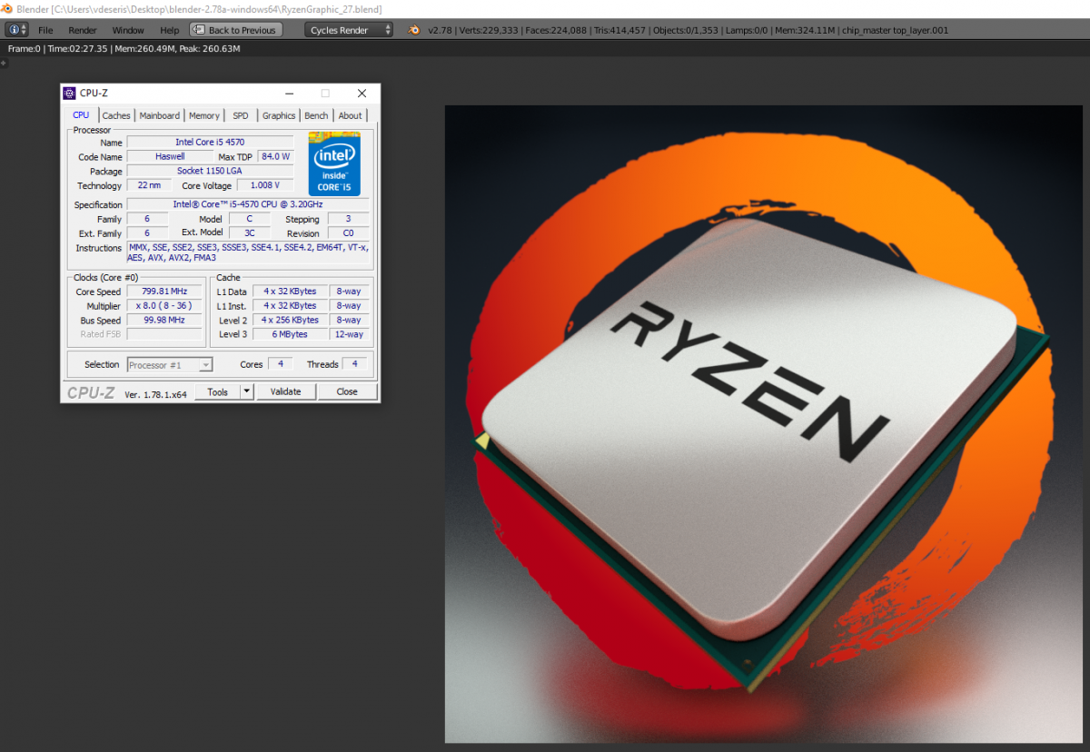Click the Threads value 4
The width and height of the screenshot is (1090, 752).
pyautogui.click(x=355, y=364)
